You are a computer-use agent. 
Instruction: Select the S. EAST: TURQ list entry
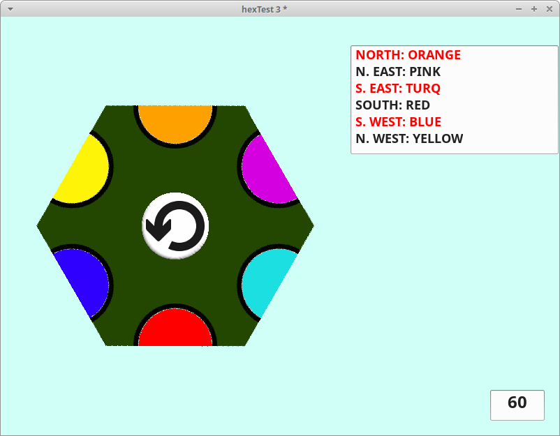coord(398,89)
